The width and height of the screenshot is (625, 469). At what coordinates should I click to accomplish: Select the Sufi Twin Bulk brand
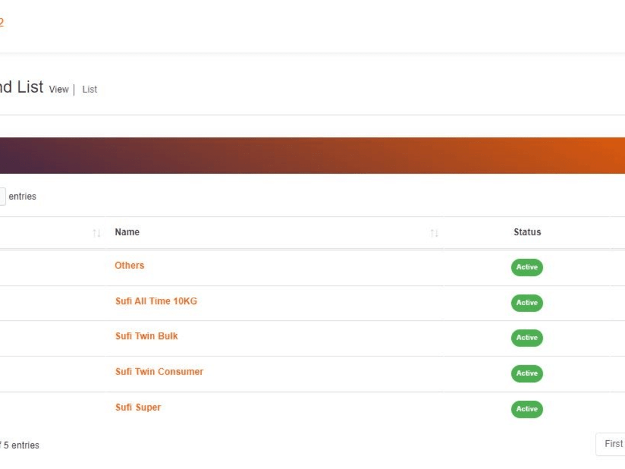pyautogui.click(x=146, y=336)
